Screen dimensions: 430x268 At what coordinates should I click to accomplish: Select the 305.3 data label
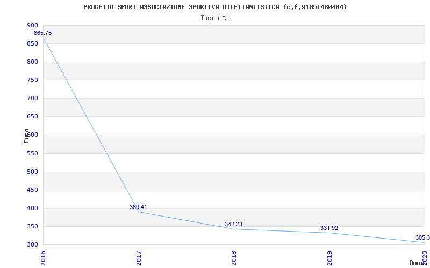(422, 237)
